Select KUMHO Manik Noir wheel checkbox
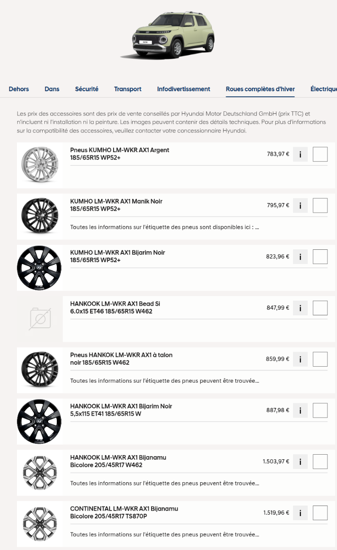Screen dimensions: 337x550 pyautogui.click(x=320, y=205)
